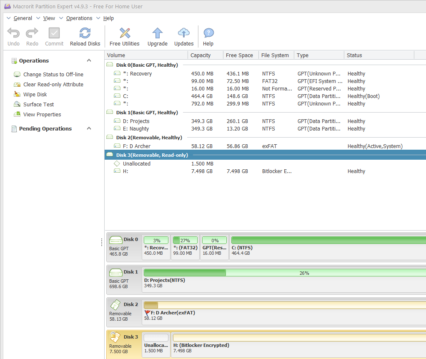Screen dimensions: 426x359
Task: Open Help speech bubble icon
Action: click(208, 33)
